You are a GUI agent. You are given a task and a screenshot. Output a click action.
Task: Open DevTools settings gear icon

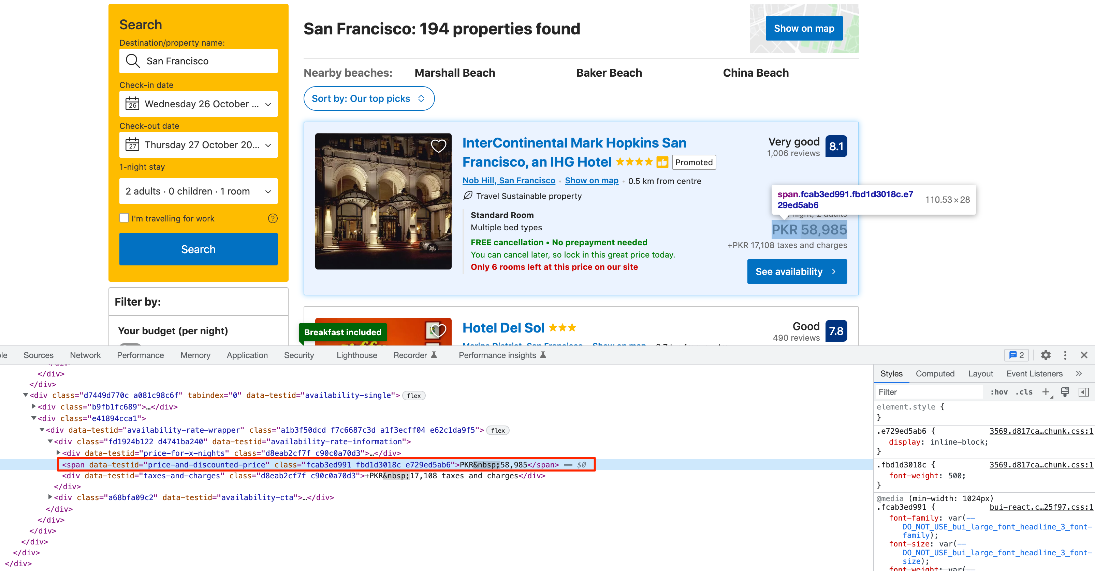coord(1046,355)
